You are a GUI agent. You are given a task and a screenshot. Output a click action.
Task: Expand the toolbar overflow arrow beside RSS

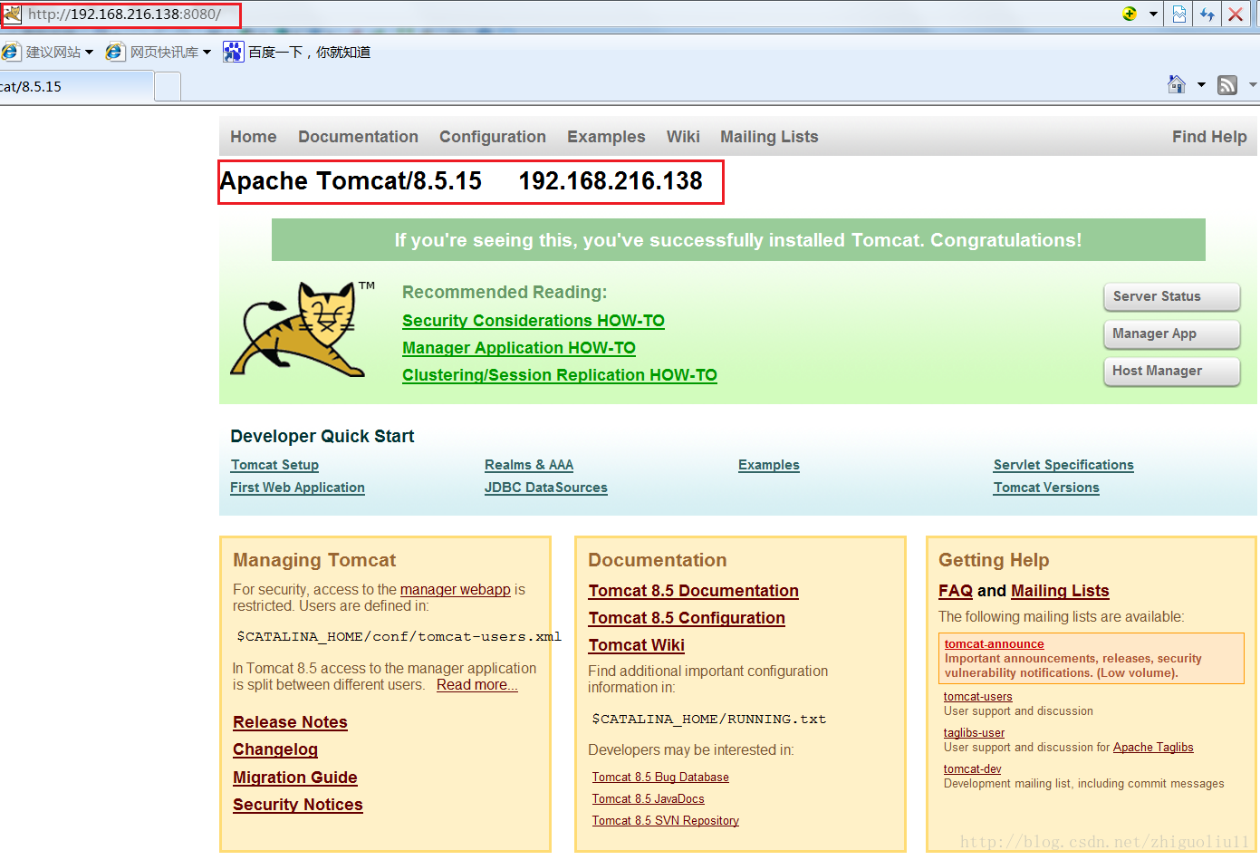pos(1253,85)
